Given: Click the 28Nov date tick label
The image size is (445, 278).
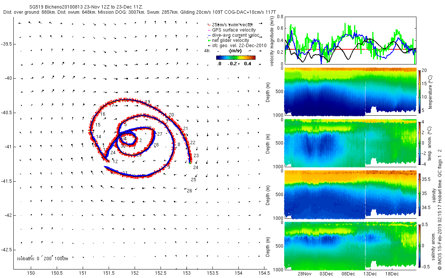Looking at the screenshot, I should pos(304,274).
